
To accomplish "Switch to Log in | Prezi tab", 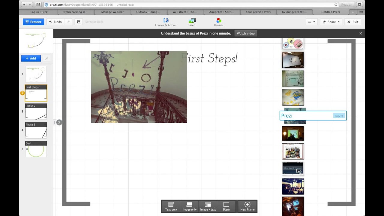I will pos(39,12).
